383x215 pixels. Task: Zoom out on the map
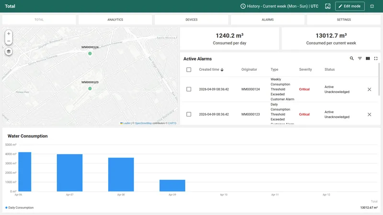(x=9, y=41)
